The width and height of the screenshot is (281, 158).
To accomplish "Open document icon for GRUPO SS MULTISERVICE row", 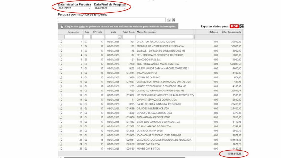I will coord(61,109).
